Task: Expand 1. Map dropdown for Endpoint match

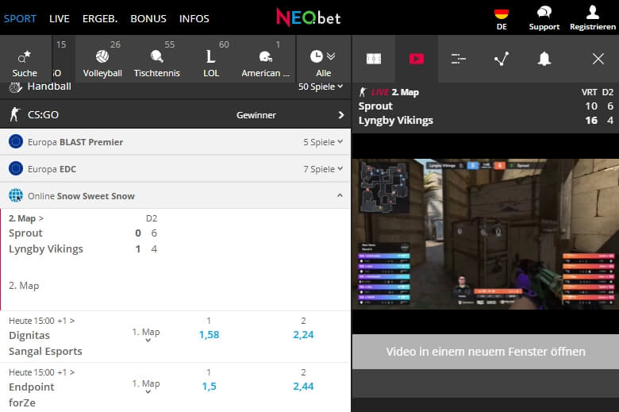Action: click(146, 386)
